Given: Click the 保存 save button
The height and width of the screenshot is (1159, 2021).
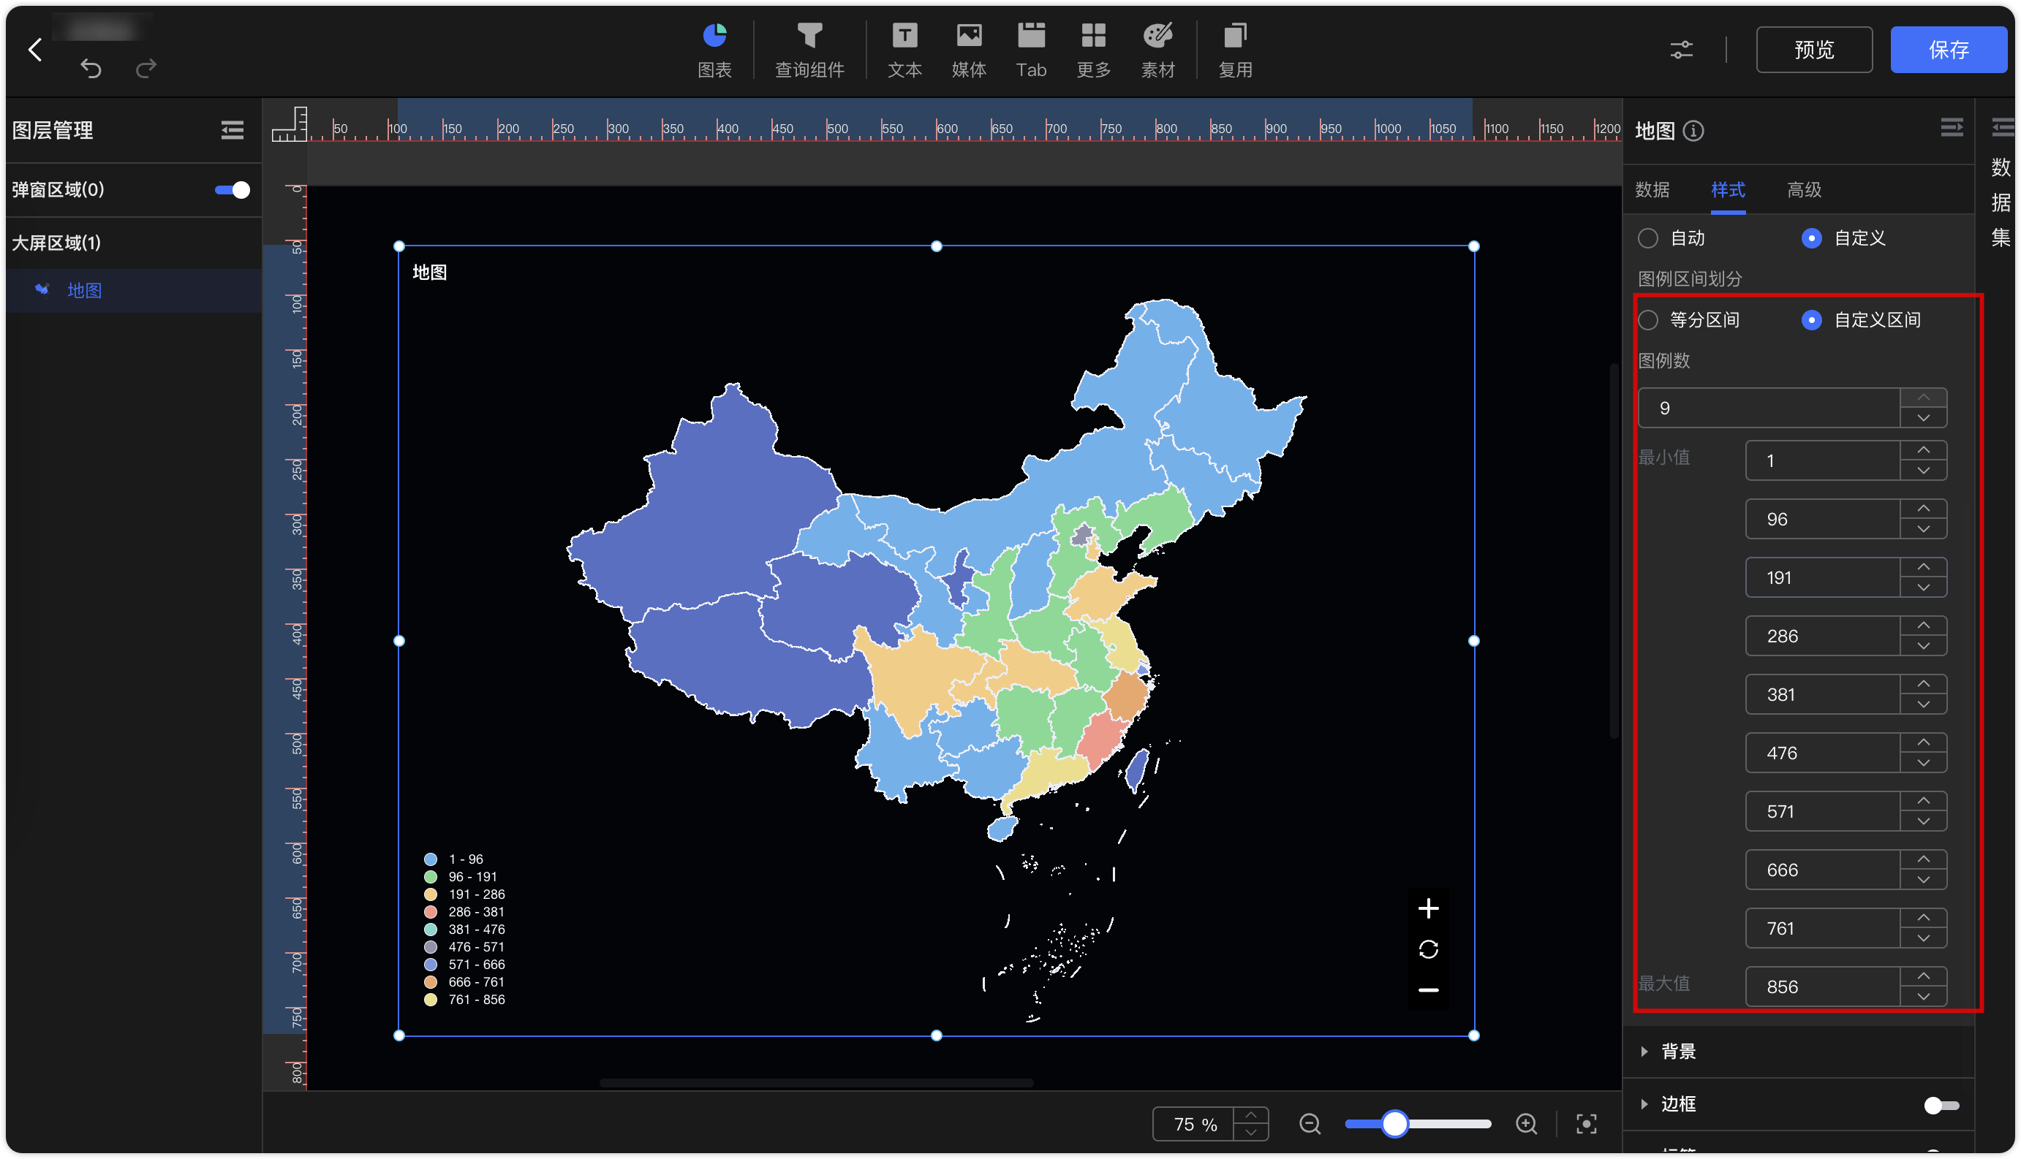Looking at the screenshot, I should click(1948, 50).
